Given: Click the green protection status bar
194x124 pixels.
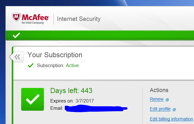Looking at the screenshot, I should pyautogui.click(x=100, y=35).
